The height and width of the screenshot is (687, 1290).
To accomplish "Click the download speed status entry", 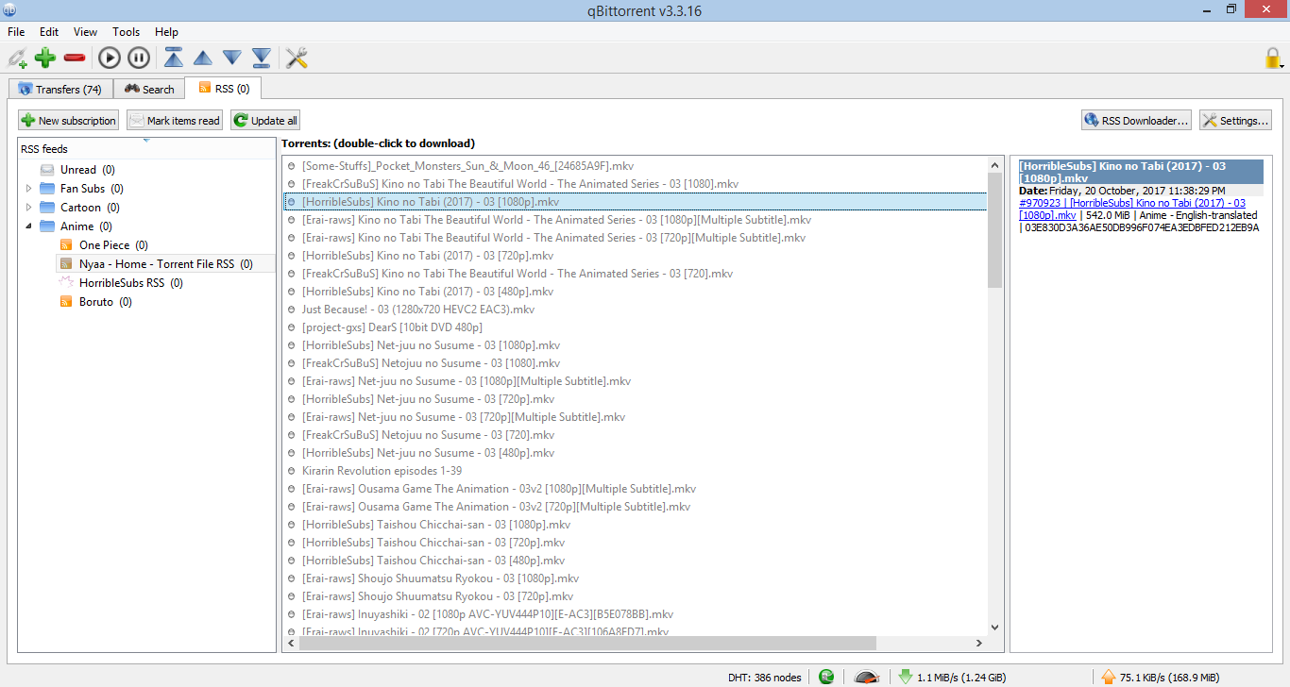I will (x=954, y=677).
